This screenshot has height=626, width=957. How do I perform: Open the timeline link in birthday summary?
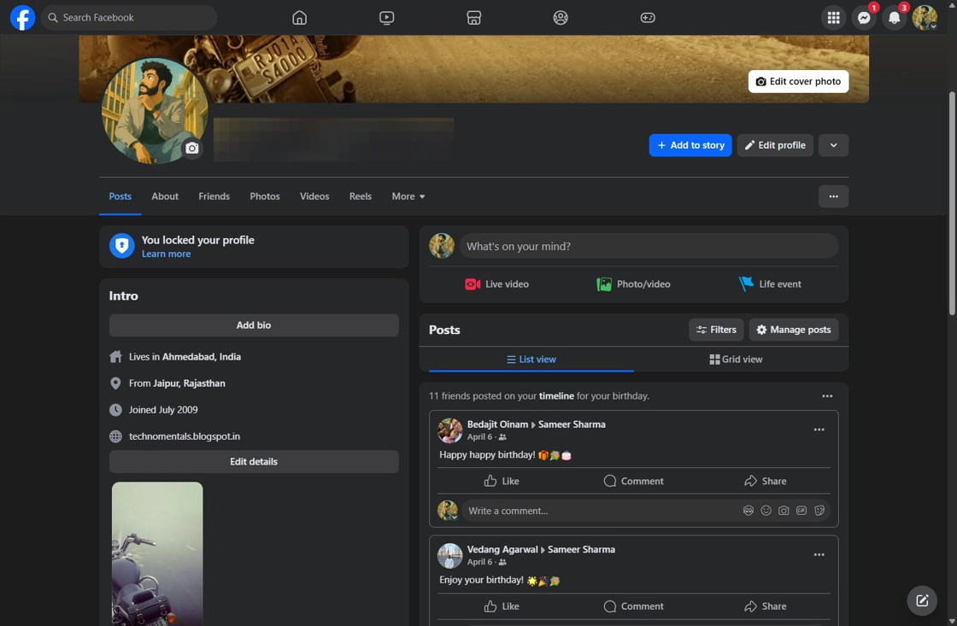click(556, 396)
